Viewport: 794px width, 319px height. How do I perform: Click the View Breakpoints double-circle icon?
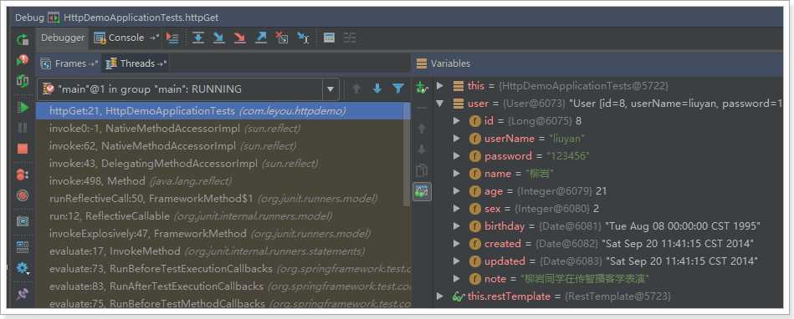[23, 174]
